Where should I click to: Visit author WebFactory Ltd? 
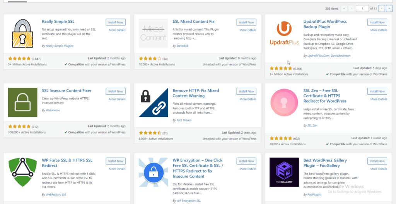tap(56, 195)
